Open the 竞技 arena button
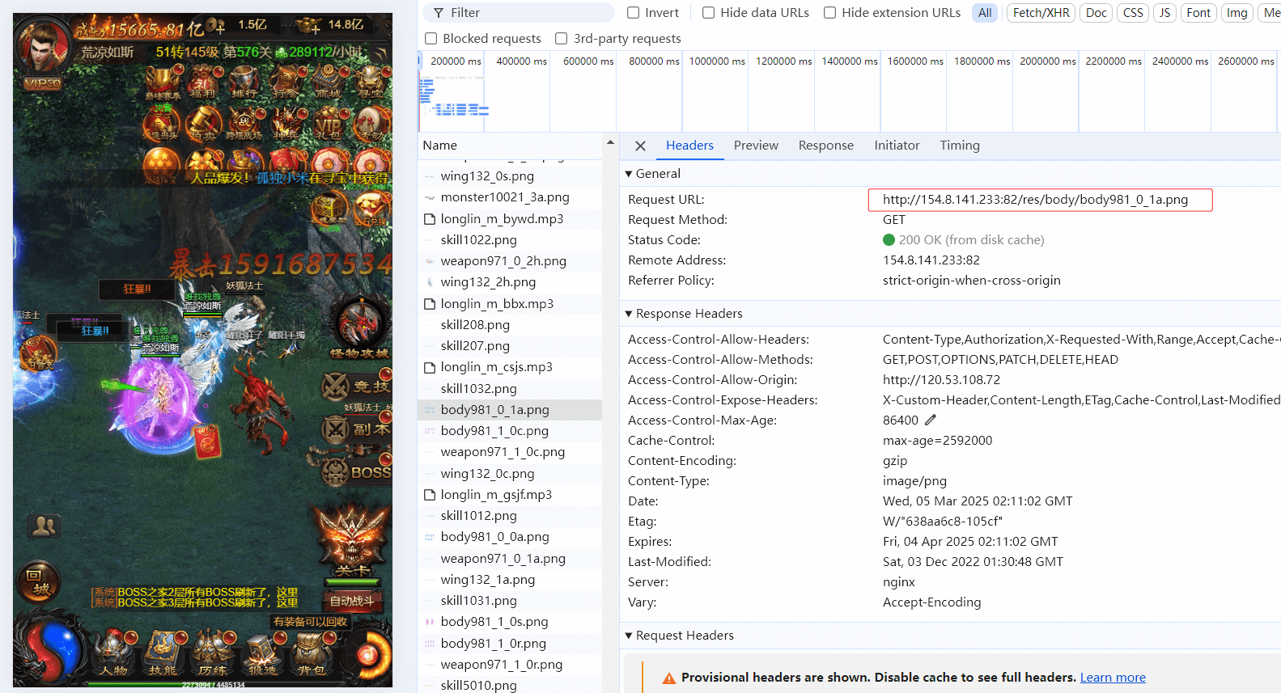The width and height of the screenshot is (1281, 693). tap(357, 387)
